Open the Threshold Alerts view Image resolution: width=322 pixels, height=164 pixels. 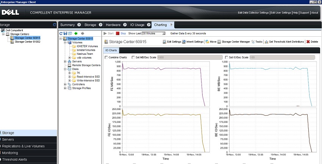(28, 159)
